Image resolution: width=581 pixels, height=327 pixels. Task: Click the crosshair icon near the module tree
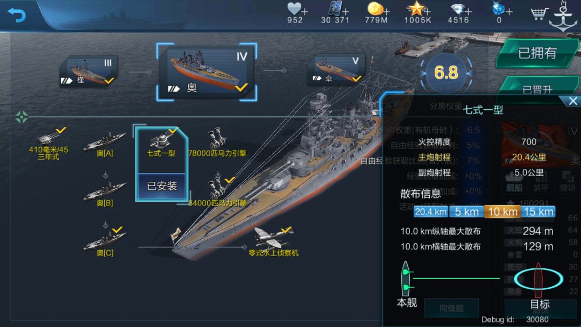[22, 117]
